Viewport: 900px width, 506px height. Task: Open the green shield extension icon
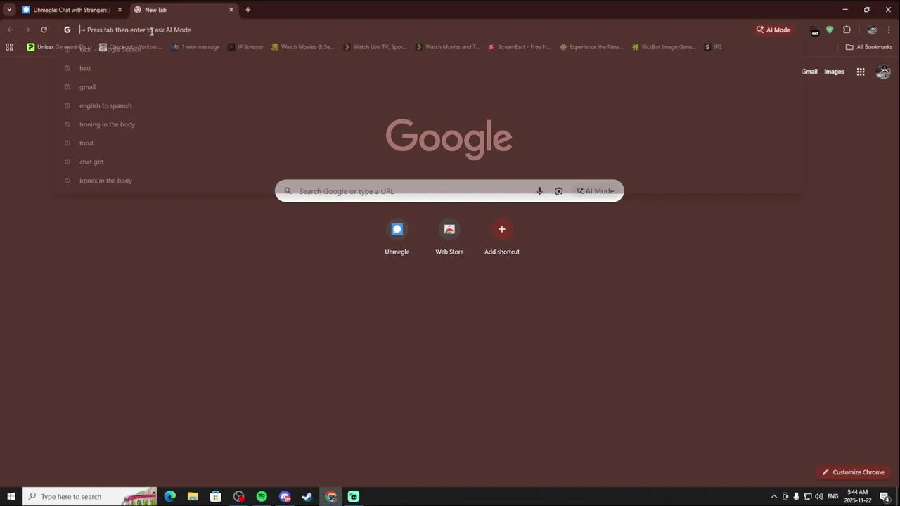pyautogui.click(x=830, y=30)
